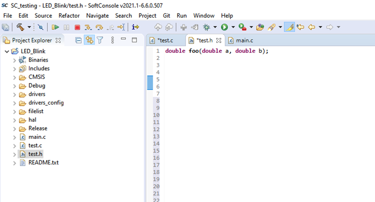Close the Project Explorer view tab
The height and width of the screenshot is (202, 375).
coord(58,41)
